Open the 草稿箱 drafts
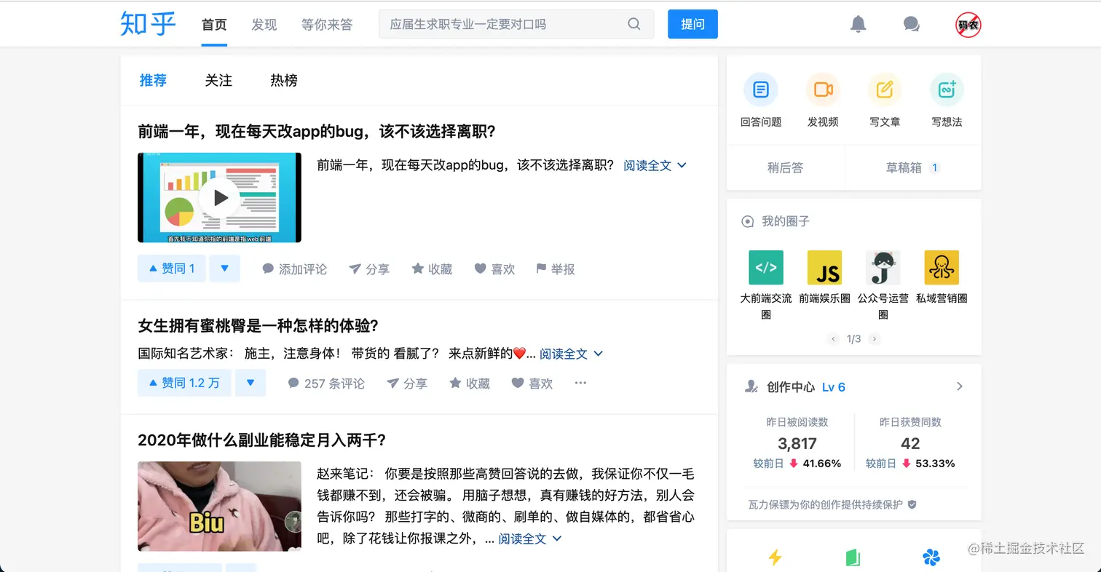Screen dimensions: 1101x572 (913, 167)
